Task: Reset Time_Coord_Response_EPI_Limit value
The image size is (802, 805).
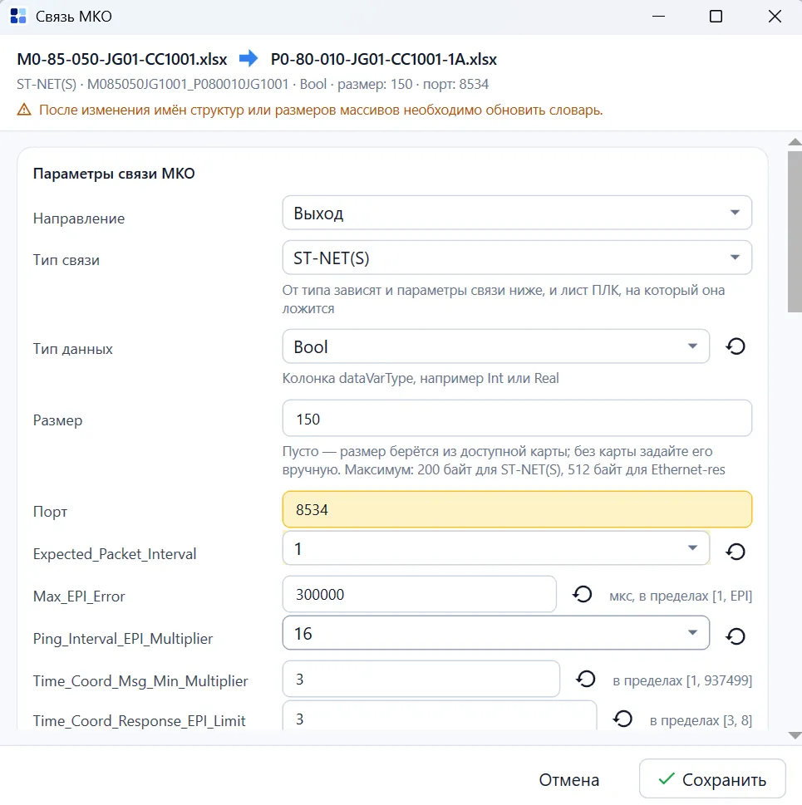Action: tap(622, 719)
